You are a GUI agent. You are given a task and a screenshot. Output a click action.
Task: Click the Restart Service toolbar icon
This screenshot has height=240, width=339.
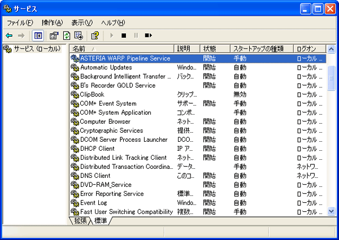click(148, 36)
